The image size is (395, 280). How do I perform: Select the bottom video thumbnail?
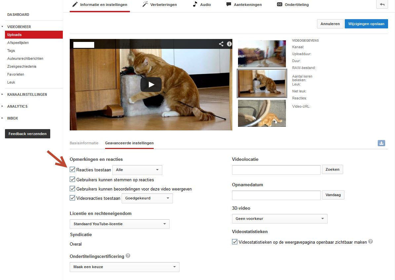tap(262, 113)
